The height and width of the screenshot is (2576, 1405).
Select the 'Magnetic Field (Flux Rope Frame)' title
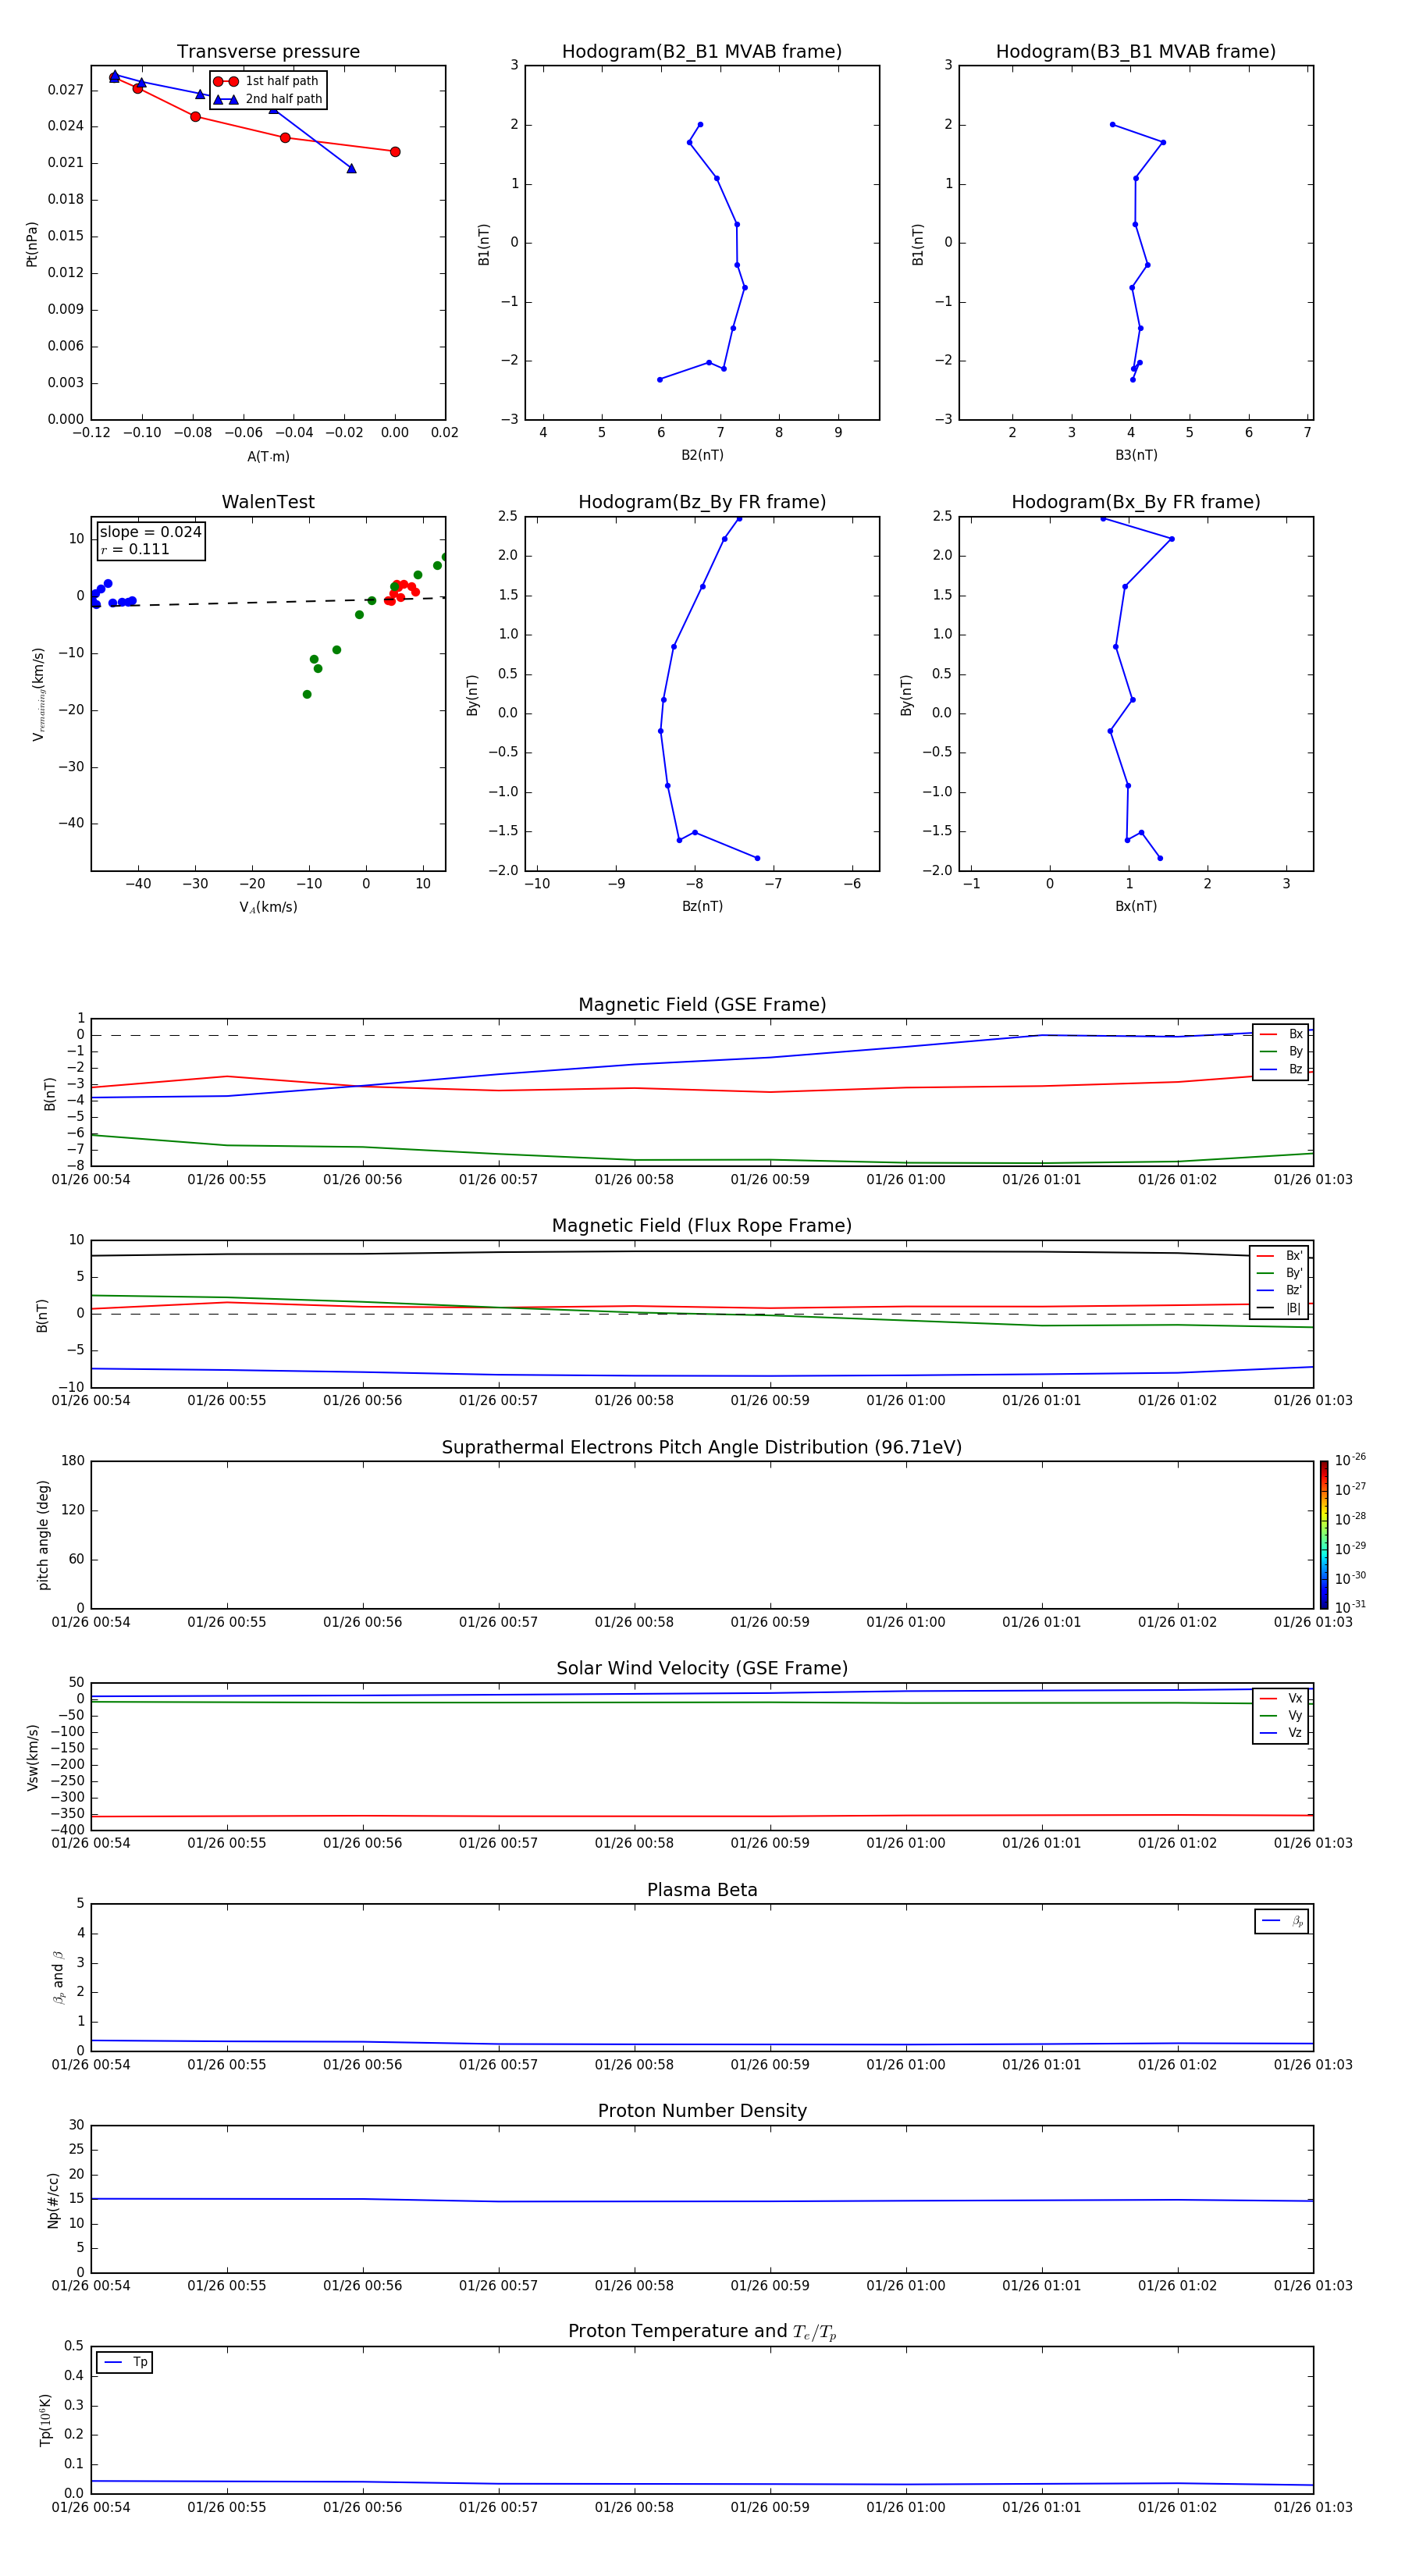coord(702,1226)
